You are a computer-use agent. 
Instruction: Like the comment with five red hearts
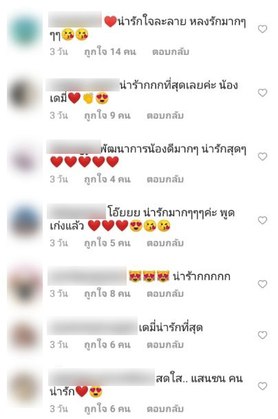pyautogui.click(x=262, y=157)
